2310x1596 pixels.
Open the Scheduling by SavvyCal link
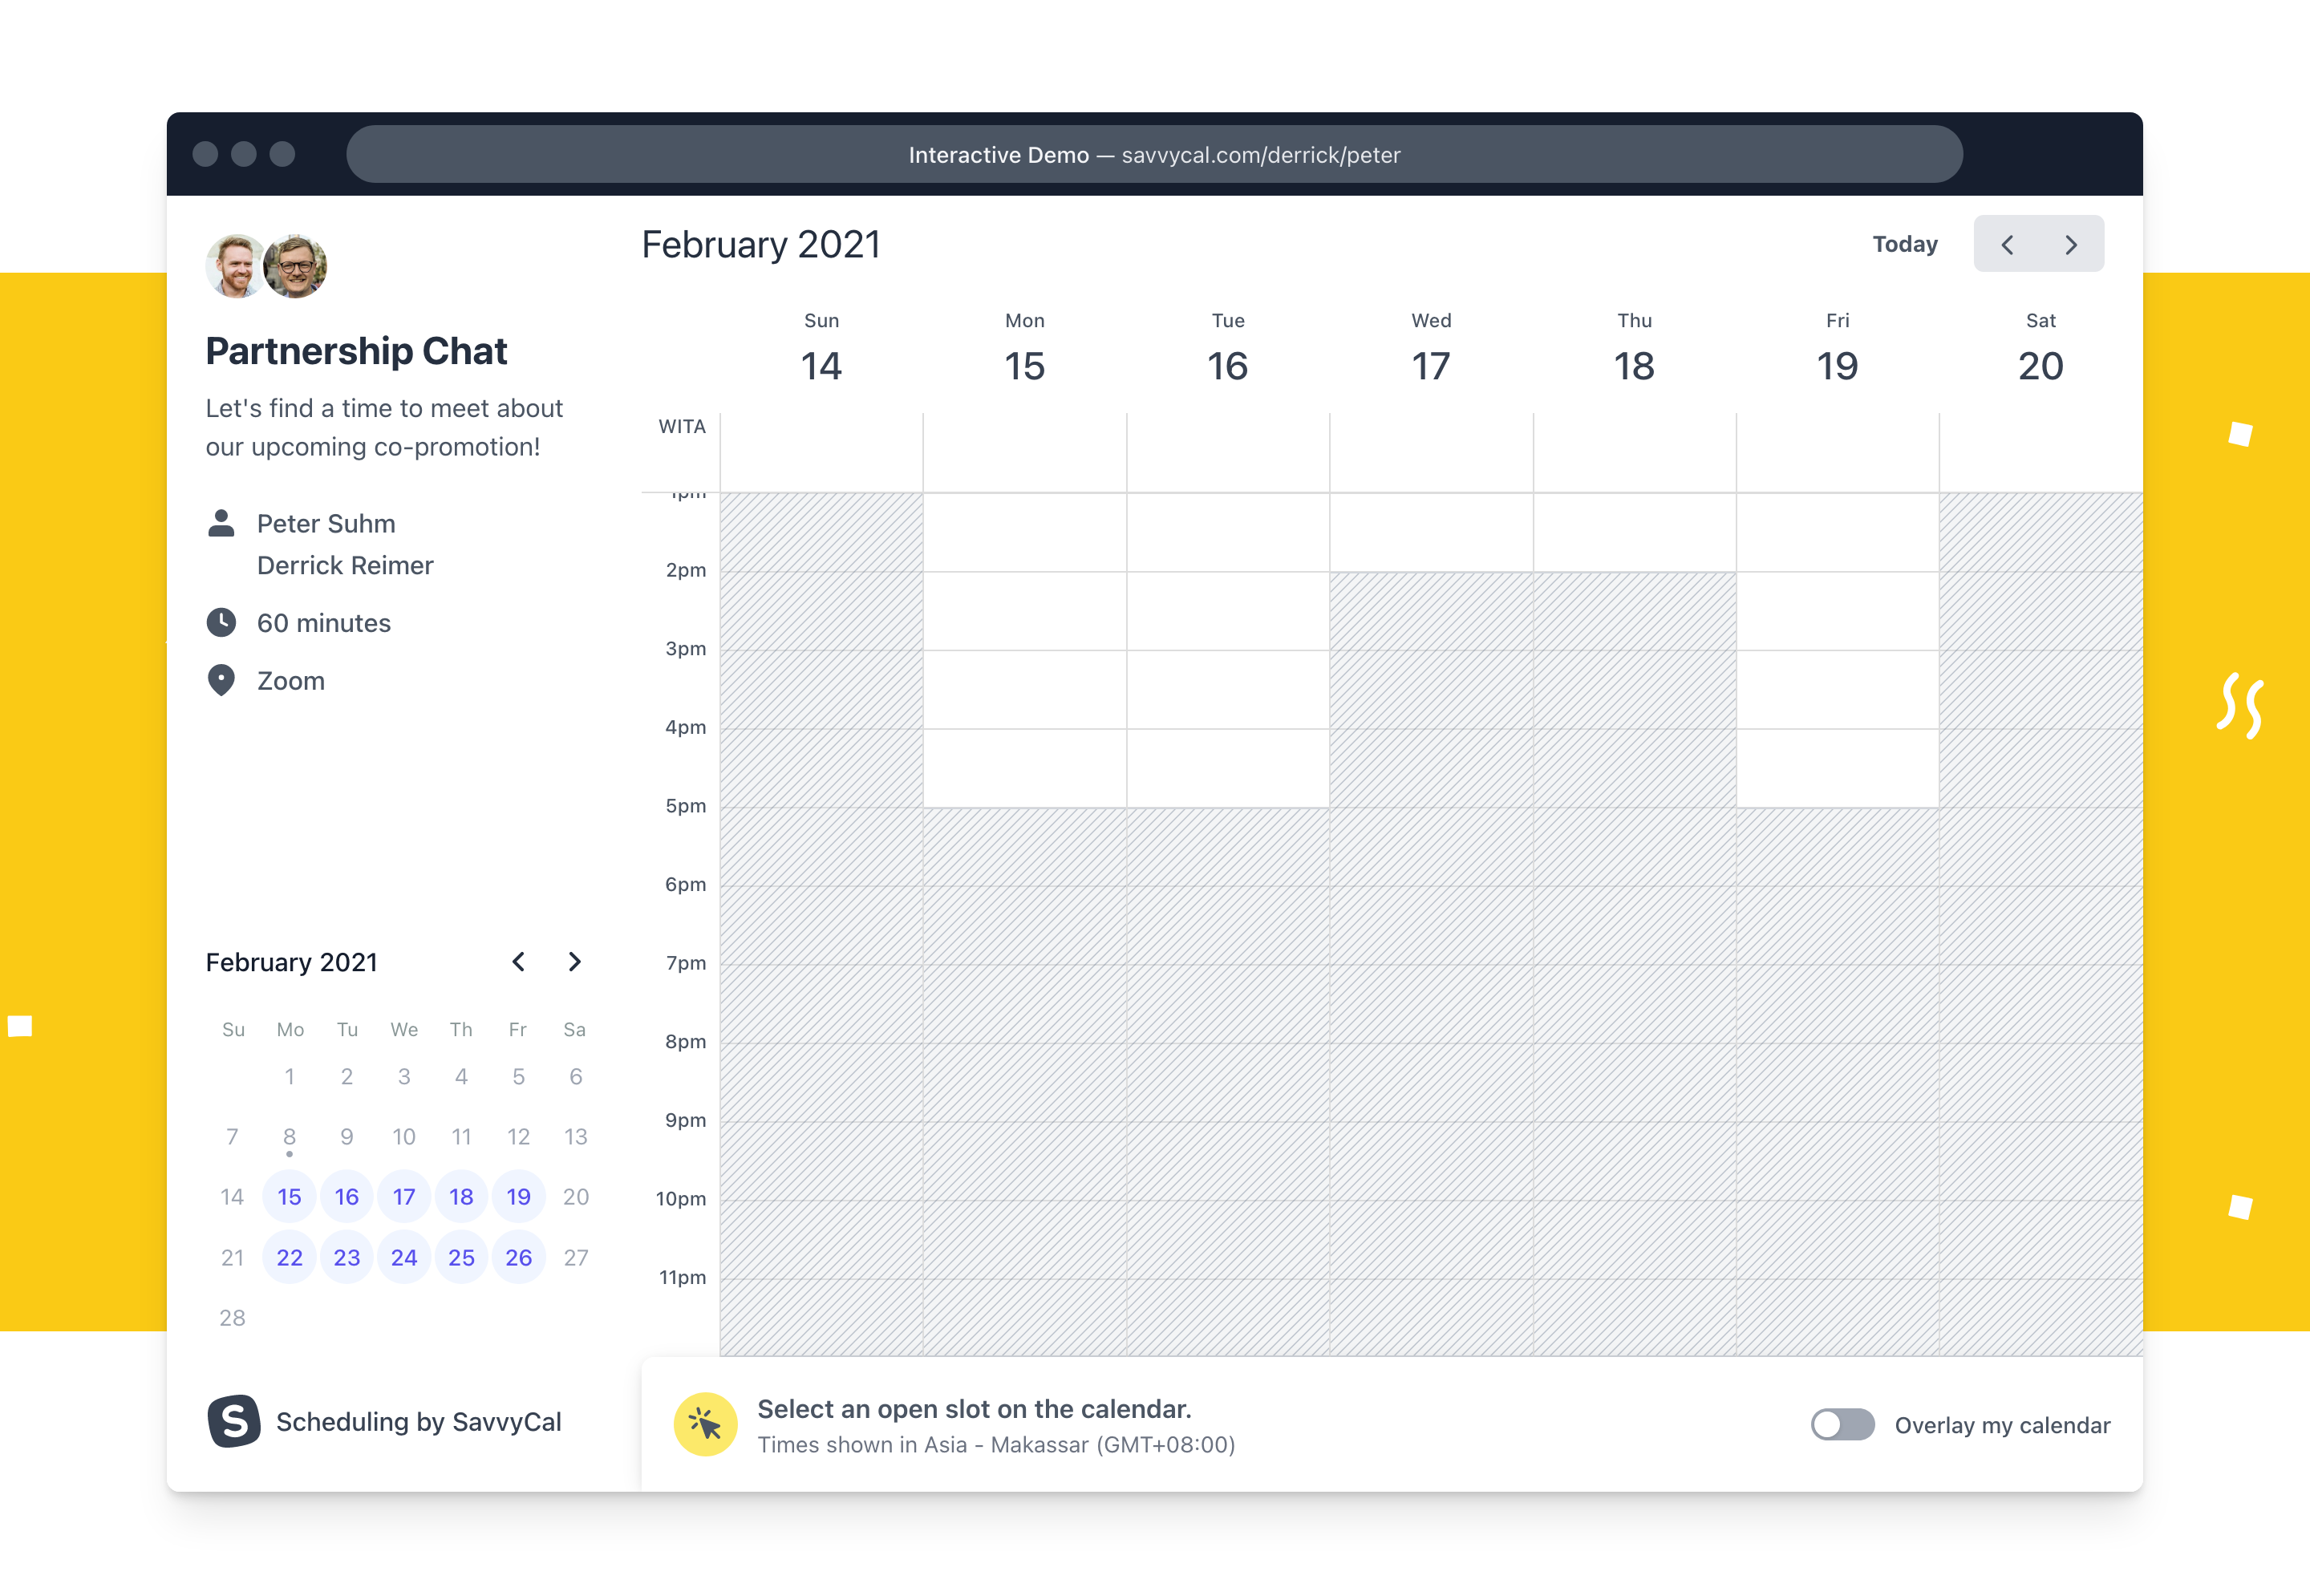tap(418, 1422)
